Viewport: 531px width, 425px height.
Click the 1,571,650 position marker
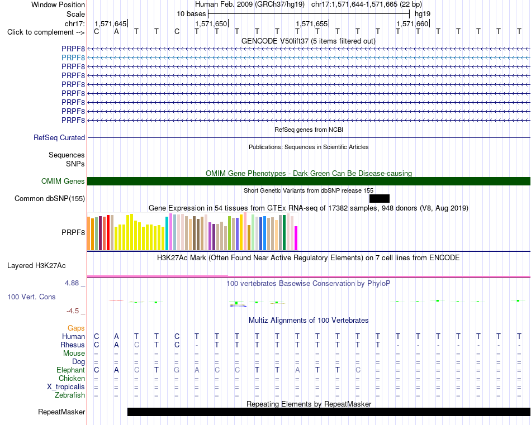point(211,23)
